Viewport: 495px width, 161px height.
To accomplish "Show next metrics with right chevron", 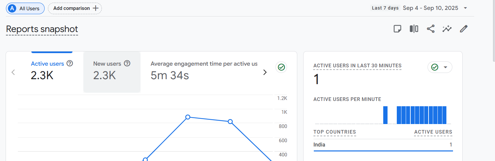I will coord(265,72).
